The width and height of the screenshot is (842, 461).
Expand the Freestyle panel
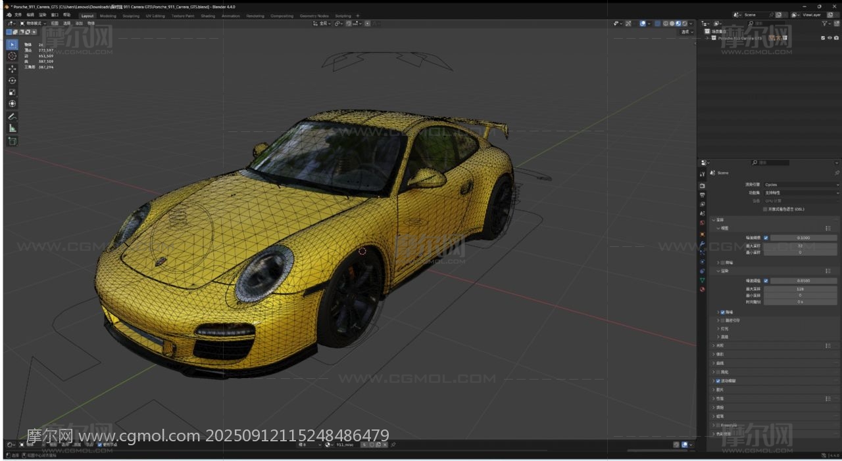[713, 425]
